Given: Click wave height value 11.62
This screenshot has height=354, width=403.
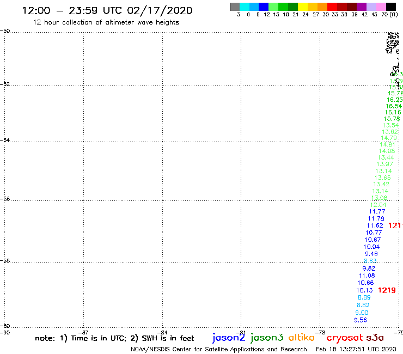Looking at the screenshot, I should pos(375,225).
